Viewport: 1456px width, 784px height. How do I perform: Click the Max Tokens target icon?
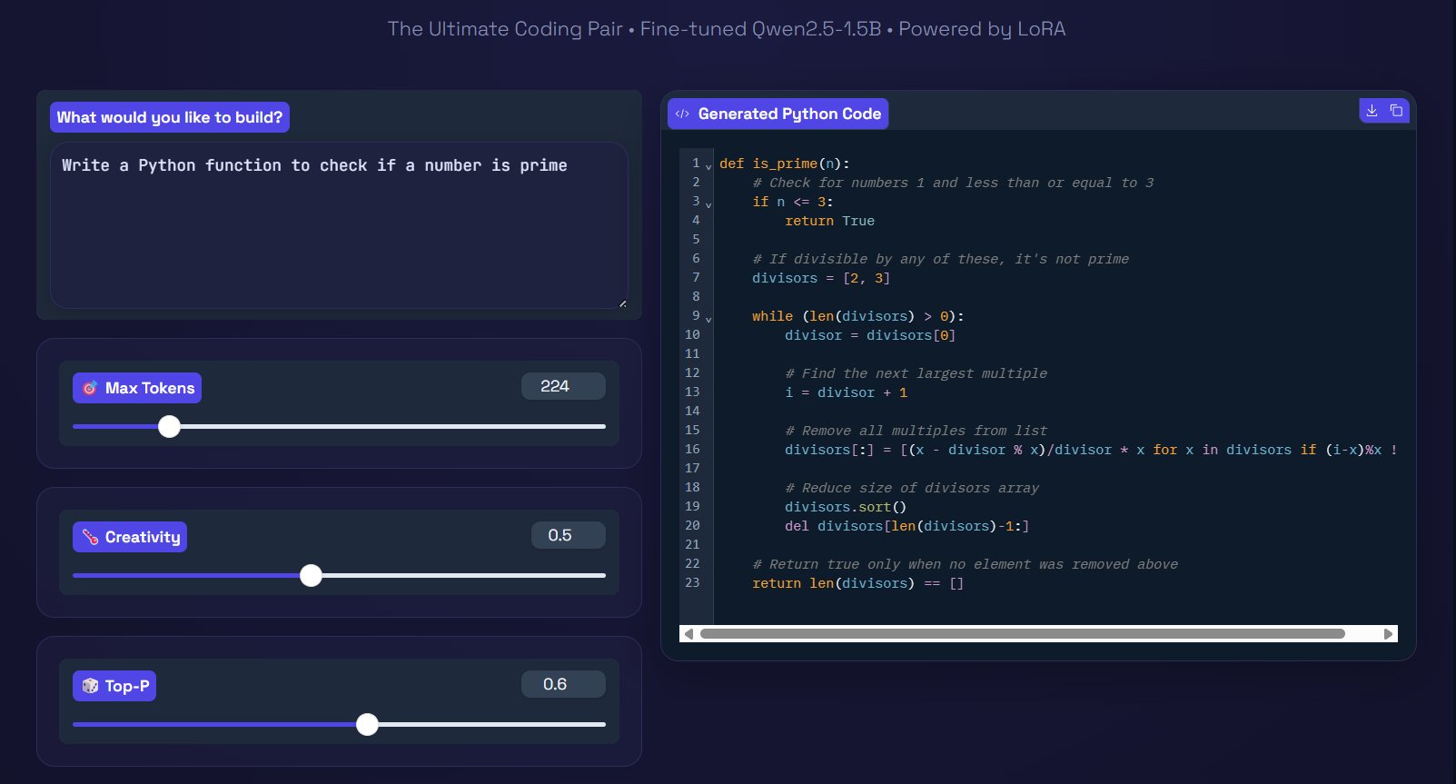pyautogui.click(x=90, y=389)
